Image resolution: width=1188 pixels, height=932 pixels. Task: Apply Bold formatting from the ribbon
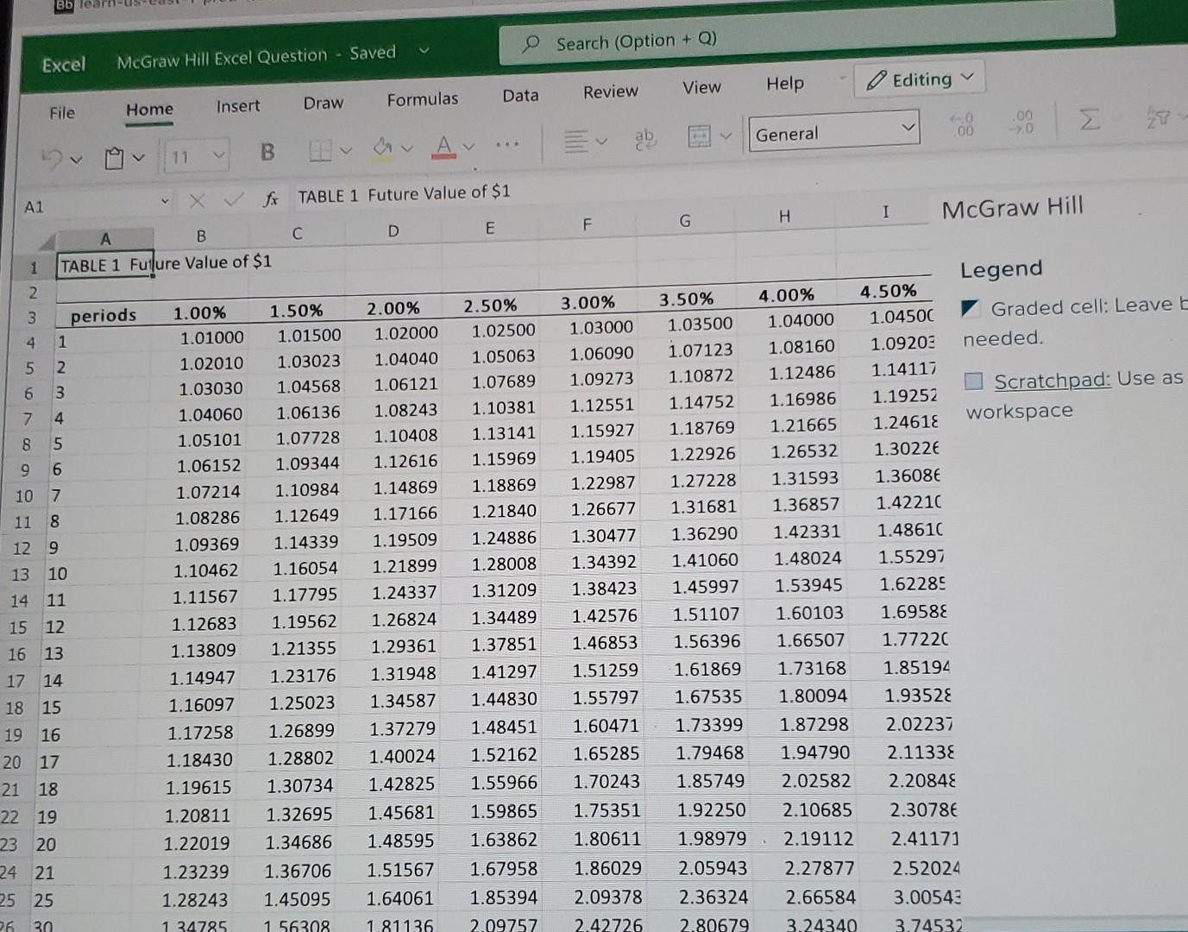267,152
